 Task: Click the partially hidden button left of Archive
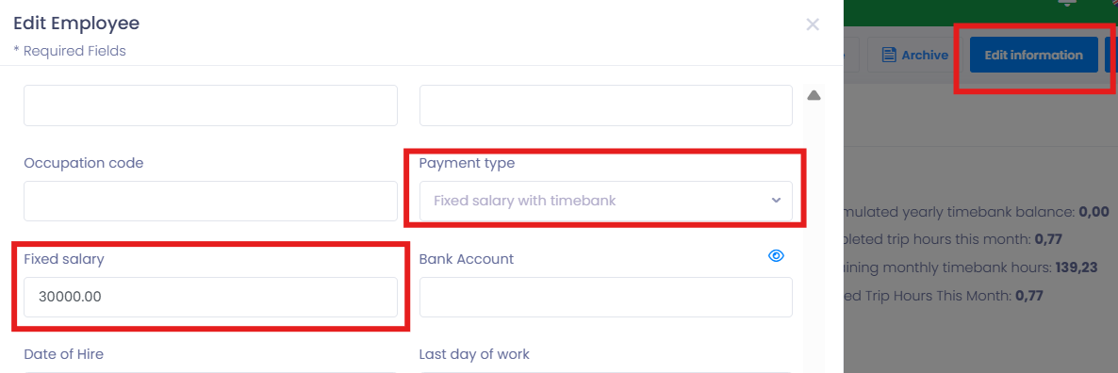pyautogui.click(x=852, y=55)
